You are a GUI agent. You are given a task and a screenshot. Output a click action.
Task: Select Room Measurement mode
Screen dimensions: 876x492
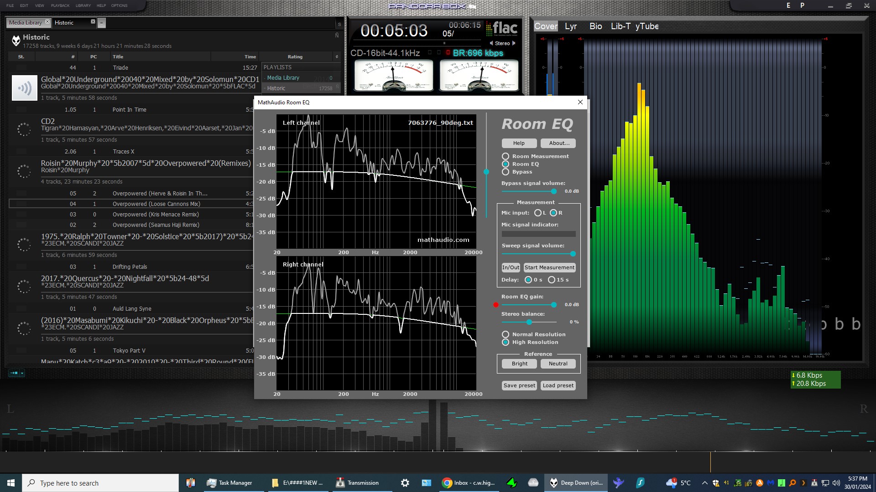(506, 156)
